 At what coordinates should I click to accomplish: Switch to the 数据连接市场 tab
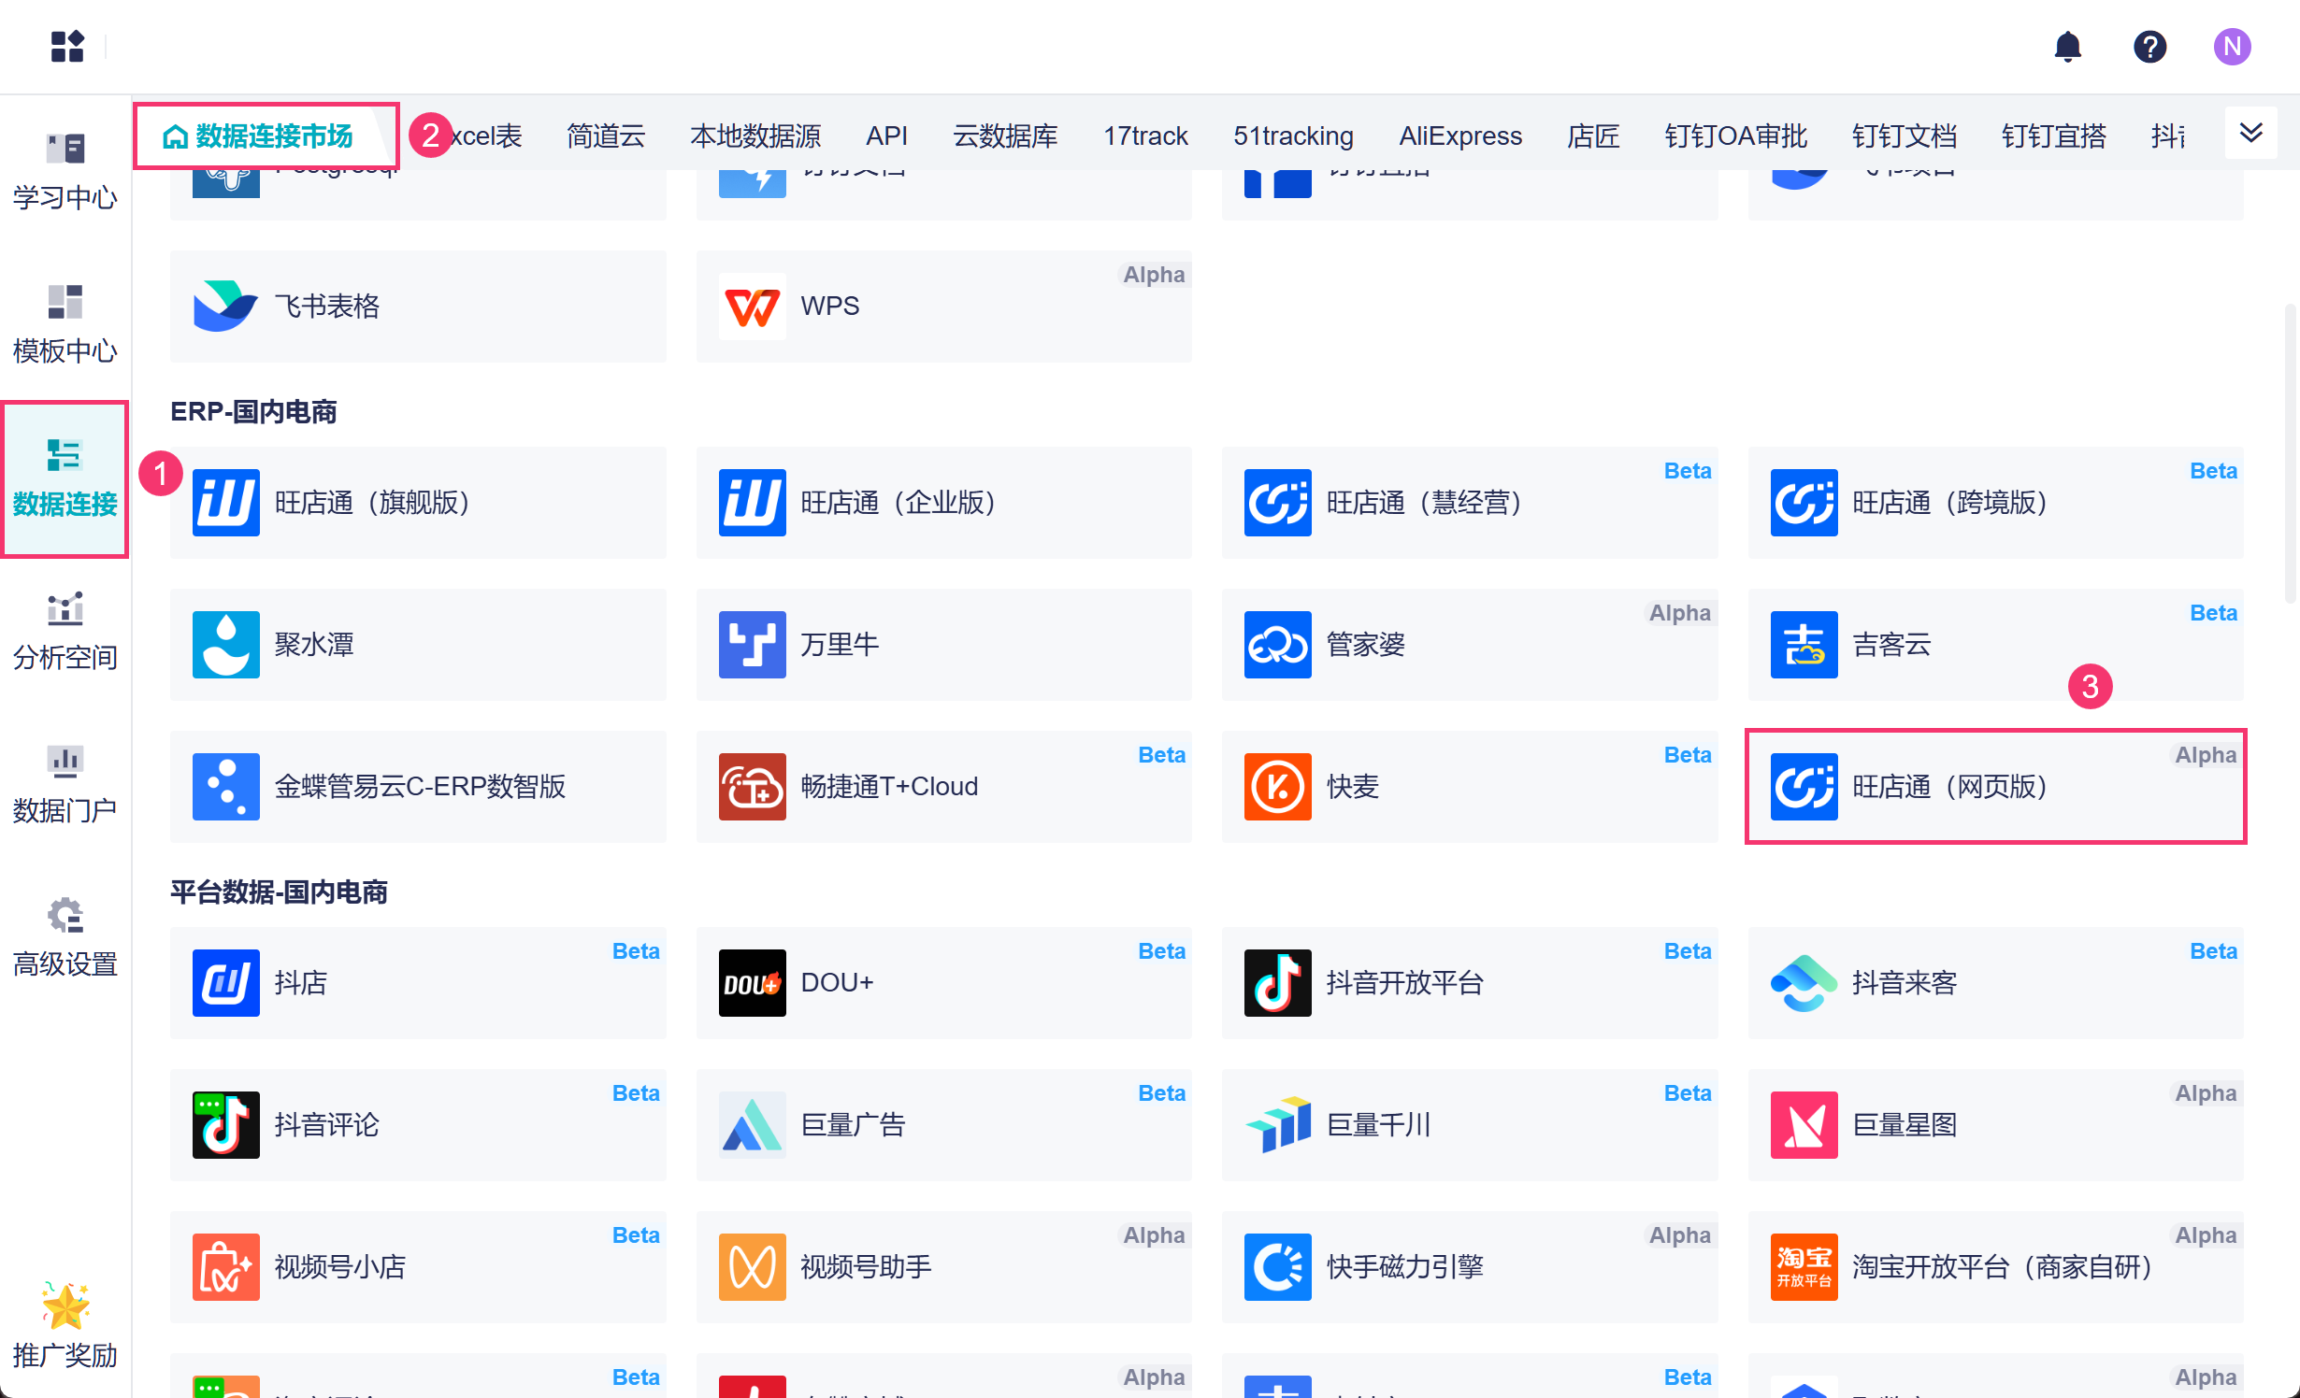click(258, 136)
